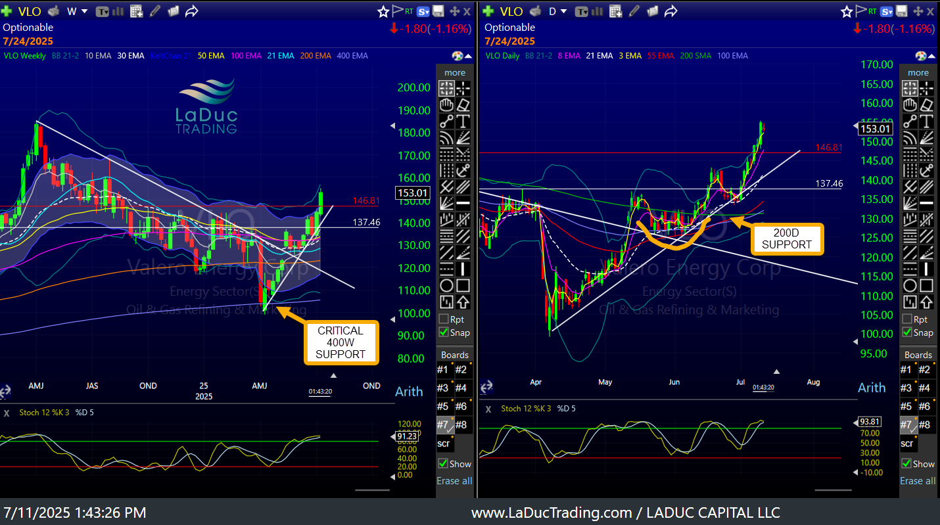The height and width of the screenshot is (525, 940).
Task: Select the eraser tool in weekly drawing panel
Action: pos(463,105)
